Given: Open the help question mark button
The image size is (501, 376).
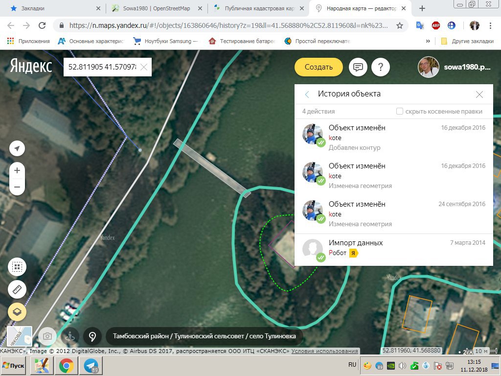Looking at the screenshot, I should coord(381,67).
